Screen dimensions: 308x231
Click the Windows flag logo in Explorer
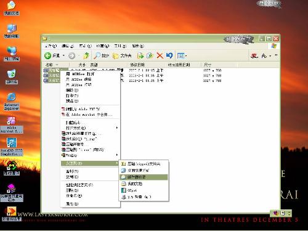pyautogui.click(x=274, y=46)
